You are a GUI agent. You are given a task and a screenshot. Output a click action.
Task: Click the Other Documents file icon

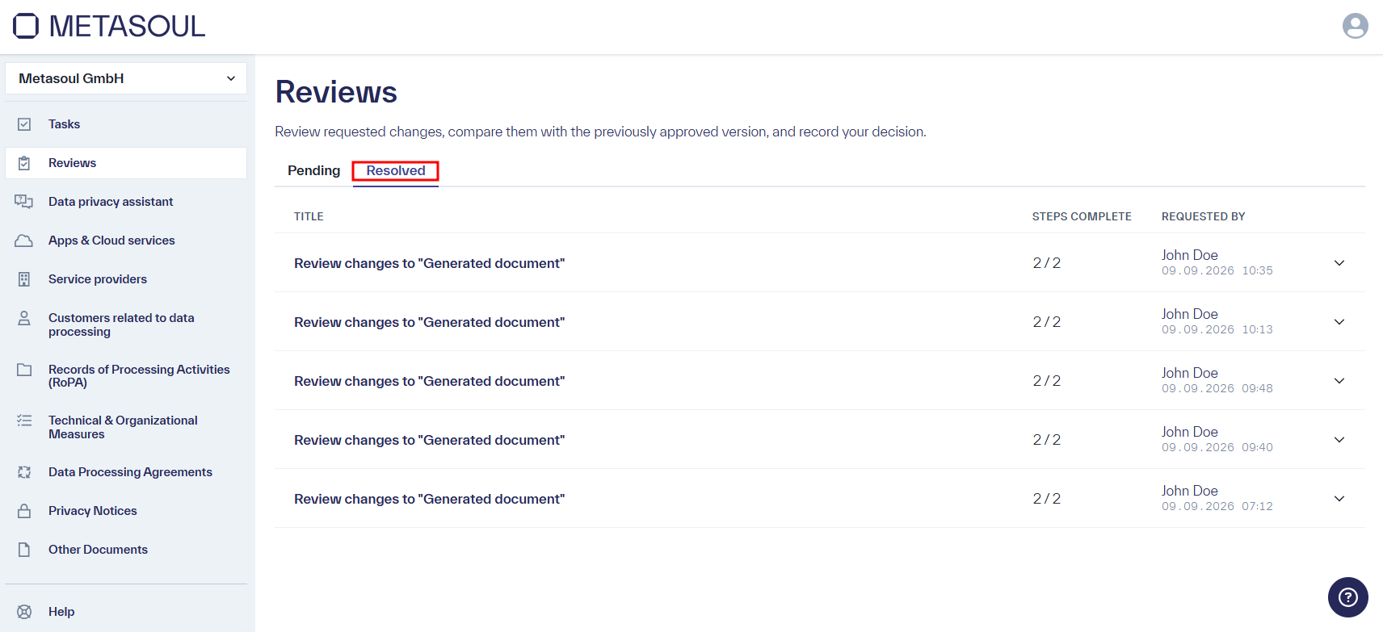(24, 550)
